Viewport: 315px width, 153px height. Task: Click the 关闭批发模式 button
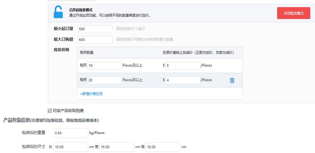293,13
